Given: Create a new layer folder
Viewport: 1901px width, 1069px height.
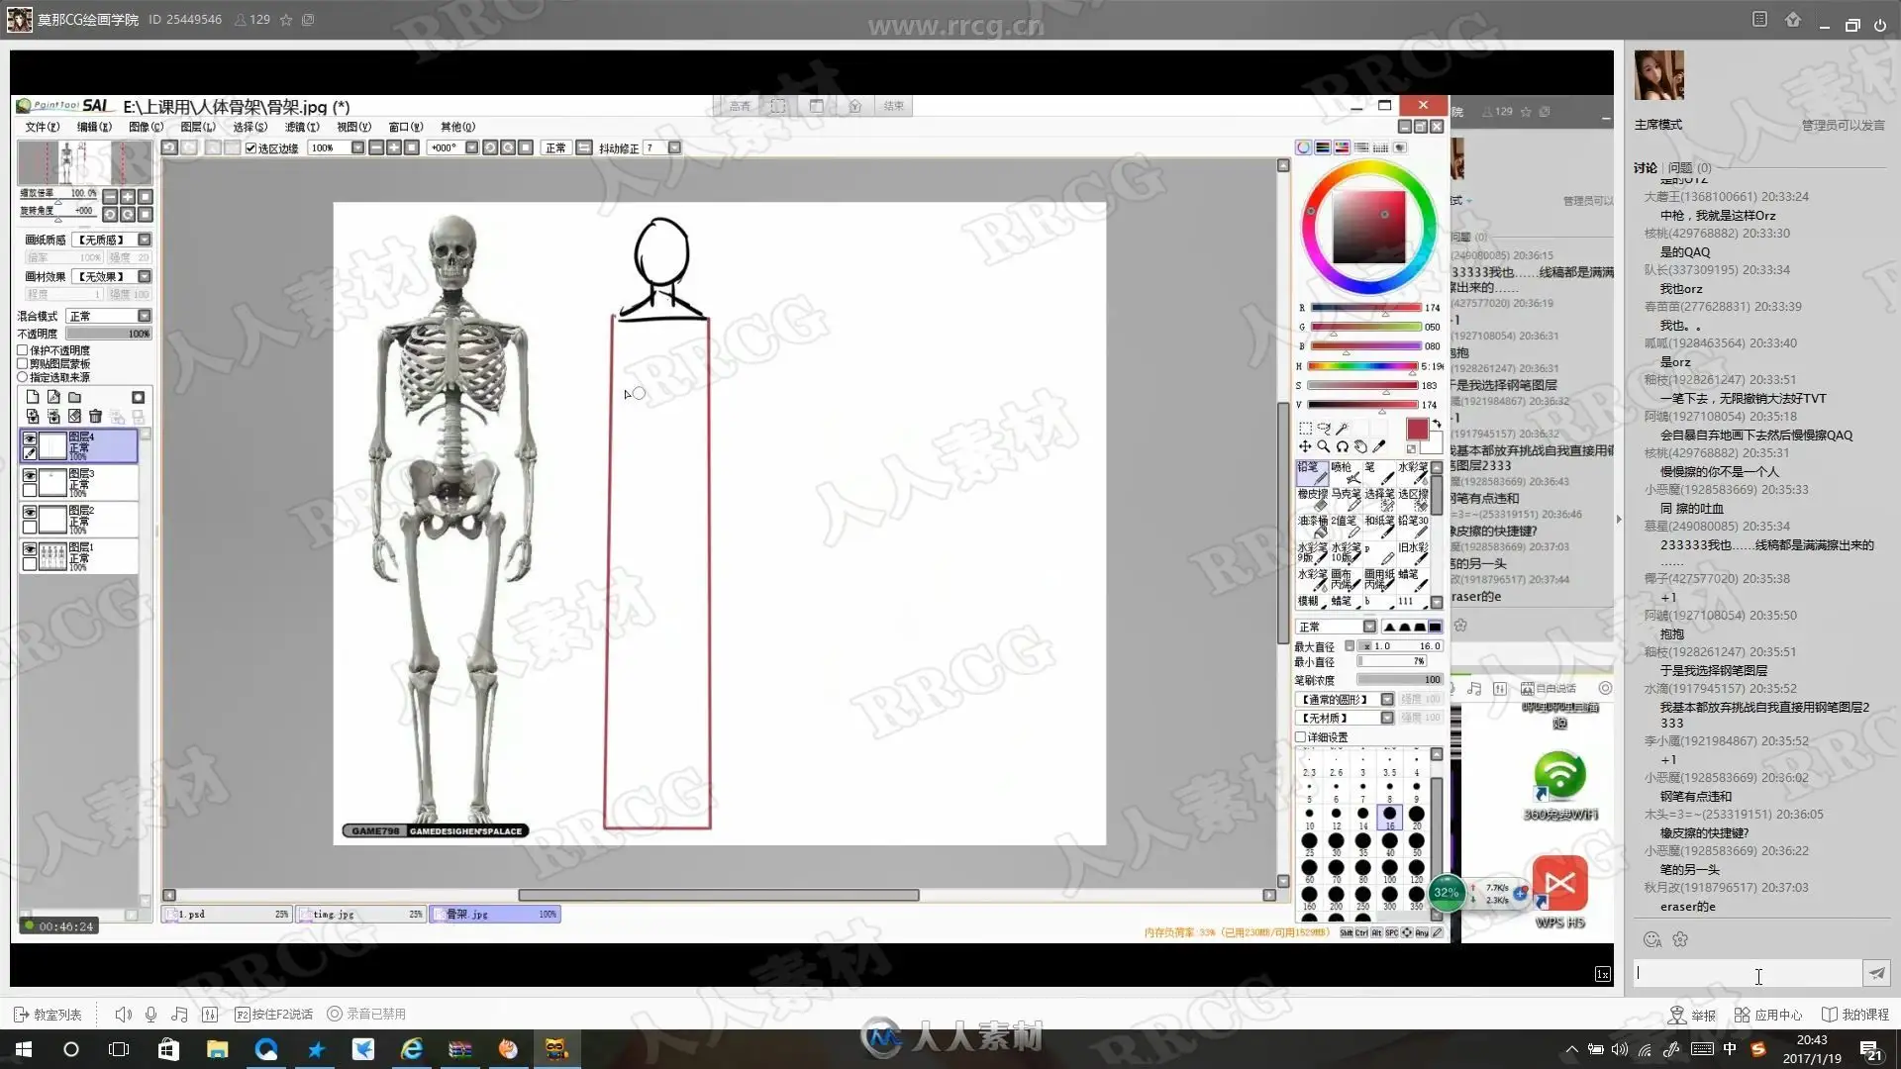Looking at the screenshot, I should click(74, 397).
